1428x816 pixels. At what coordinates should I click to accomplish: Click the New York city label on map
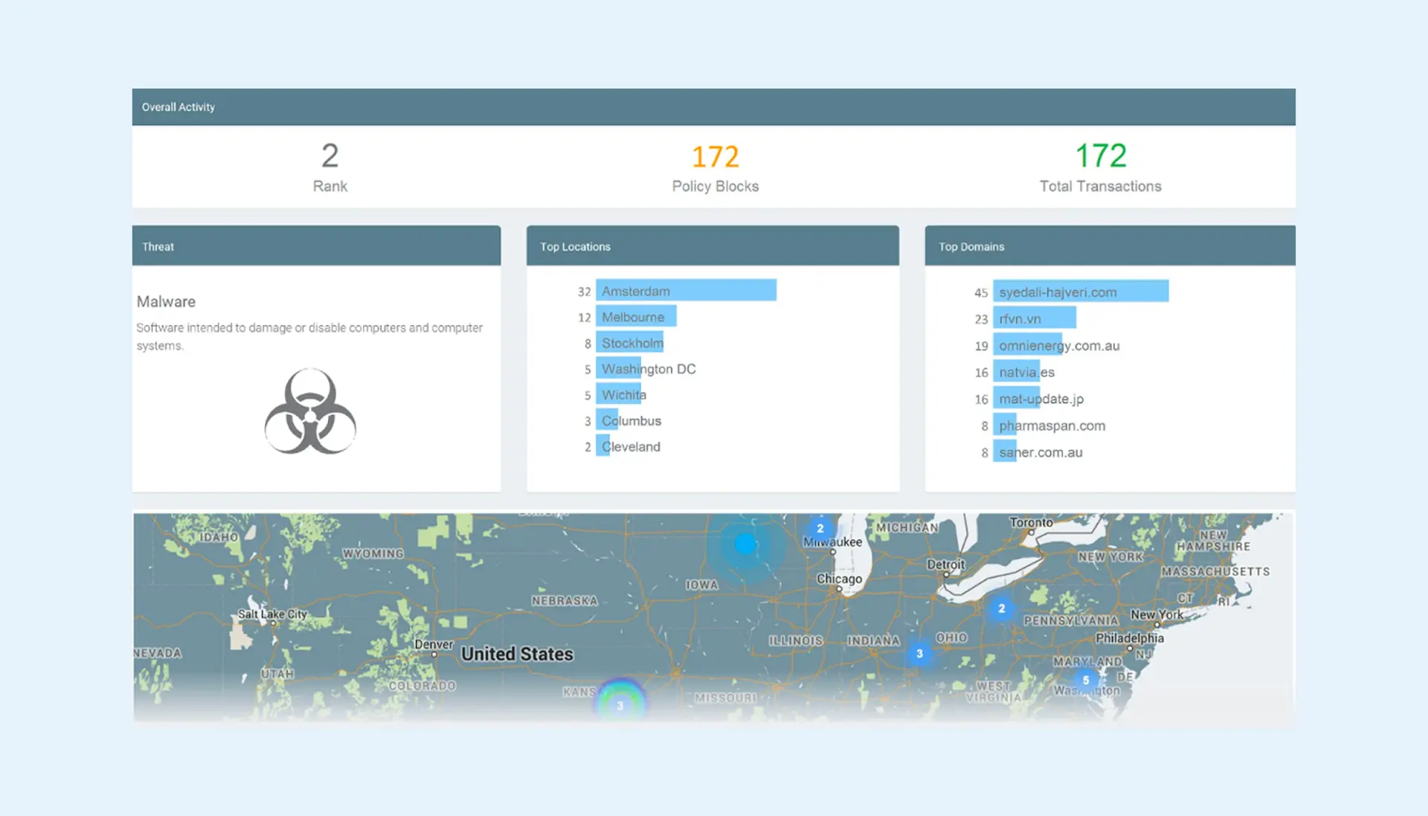tap(1157, 615)
